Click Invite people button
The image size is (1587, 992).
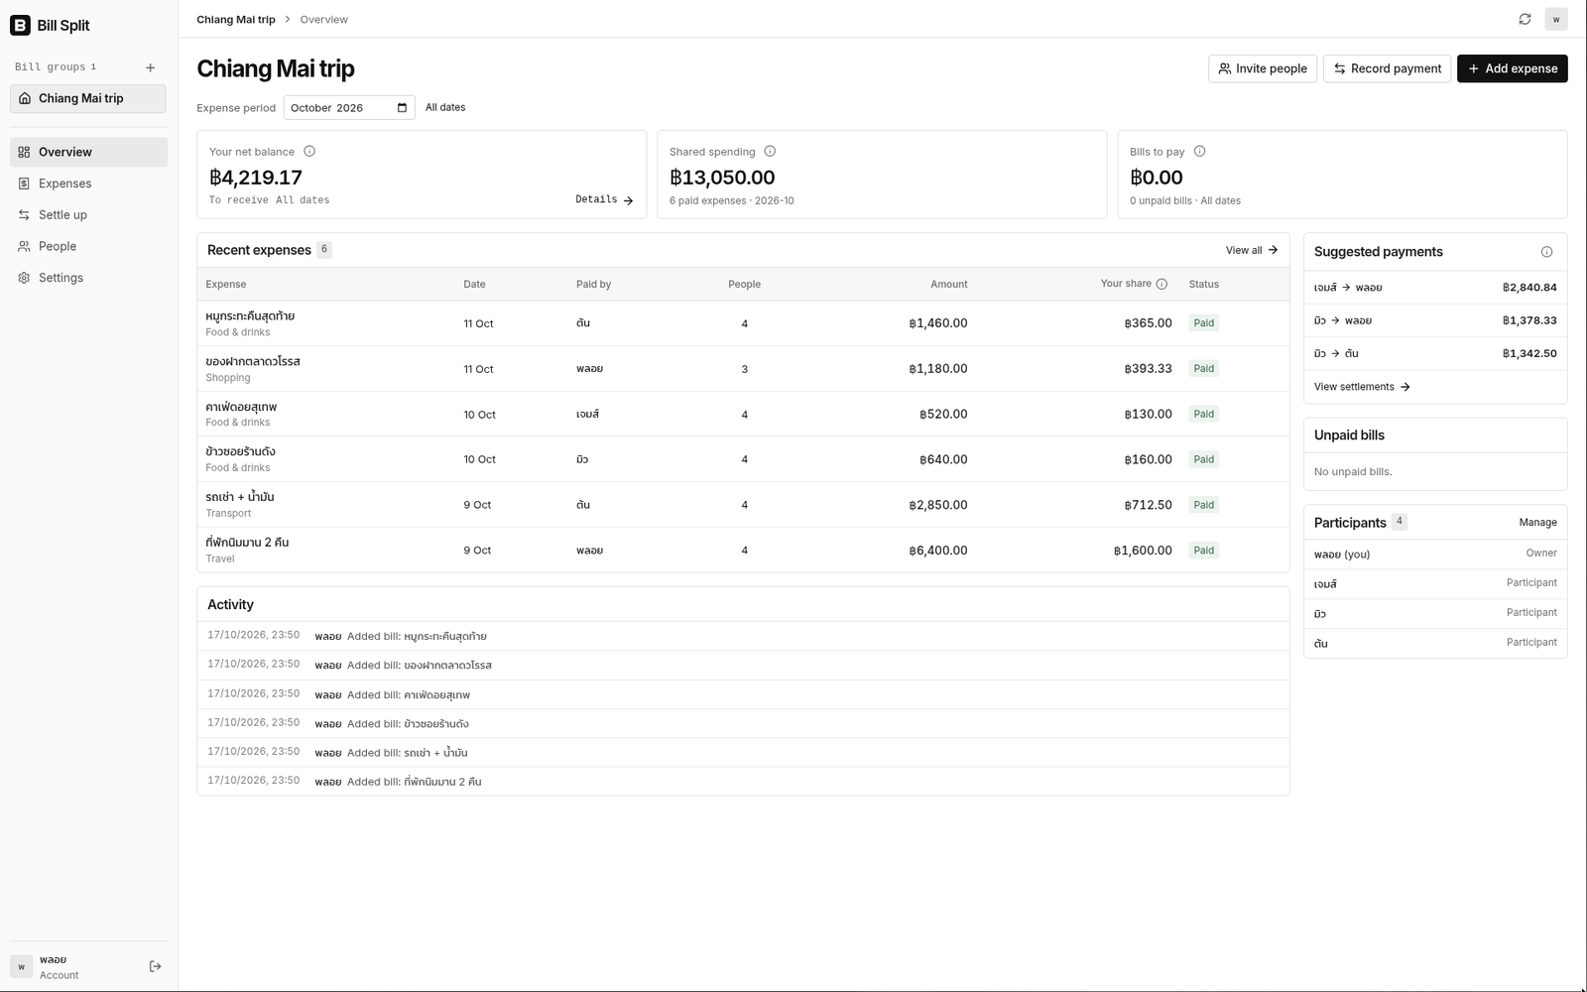click(1263, 68)
